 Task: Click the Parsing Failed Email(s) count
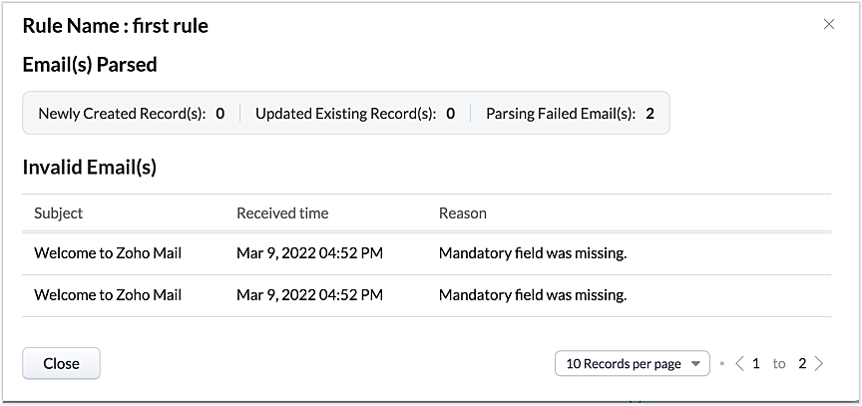pyautogui.click(x=649, y=114)
